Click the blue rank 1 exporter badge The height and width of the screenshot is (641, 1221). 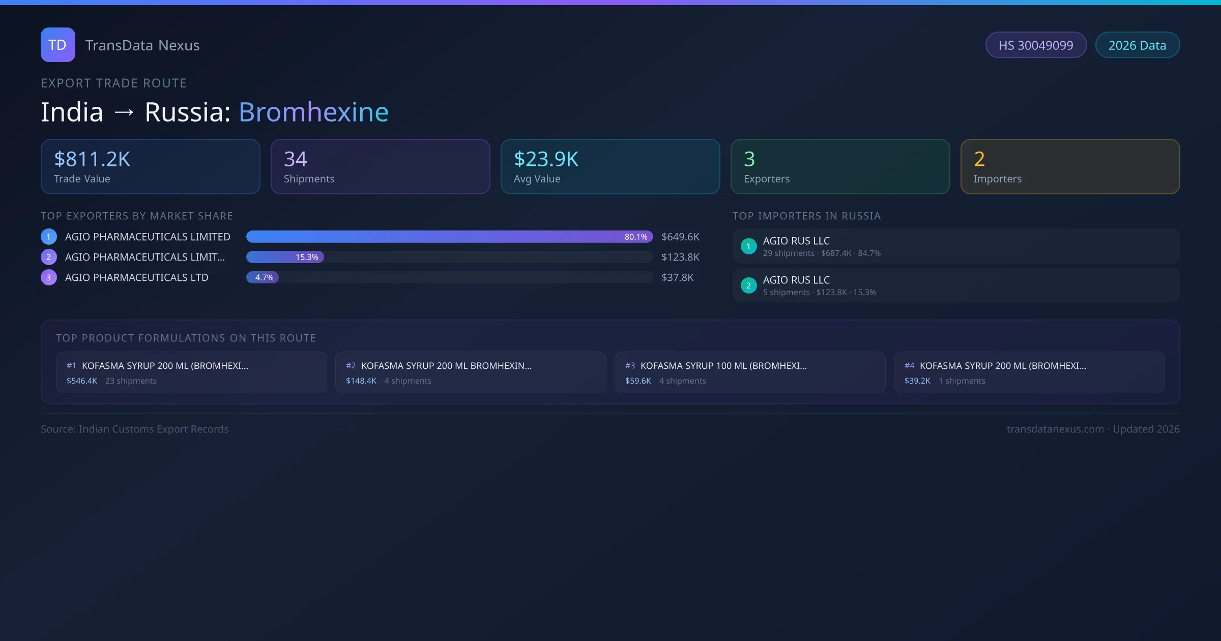49,237
